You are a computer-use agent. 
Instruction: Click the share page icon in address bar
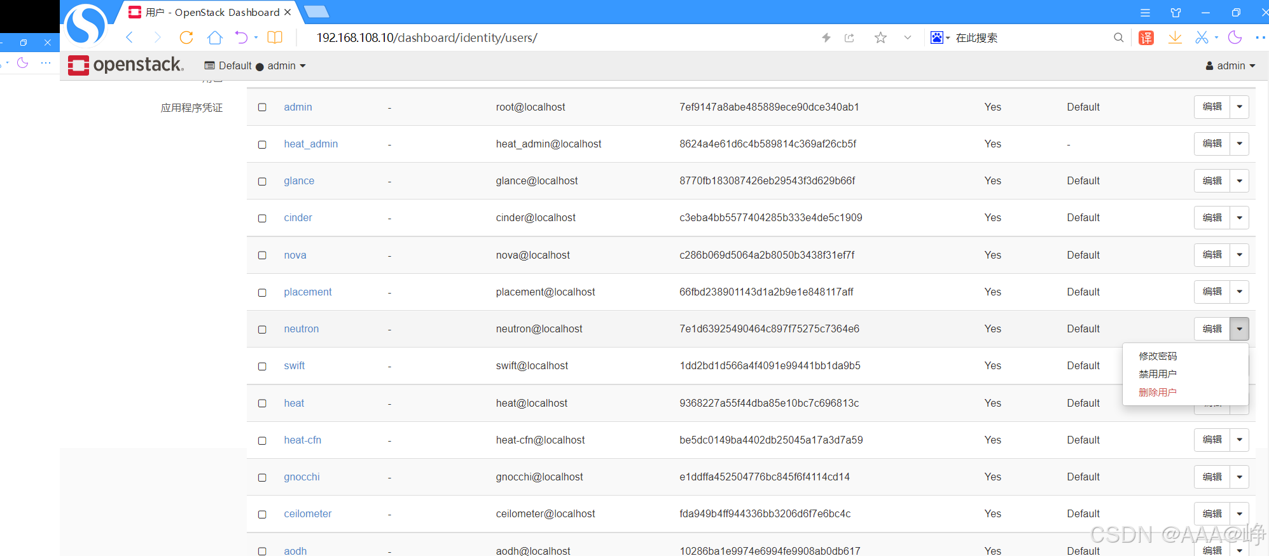coord(849,37)
